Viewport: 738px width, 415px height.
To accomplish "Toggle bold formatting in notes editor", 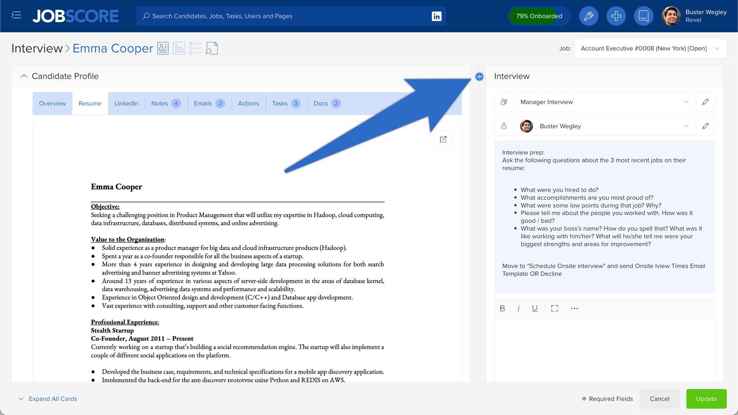I will coord(502,308).
